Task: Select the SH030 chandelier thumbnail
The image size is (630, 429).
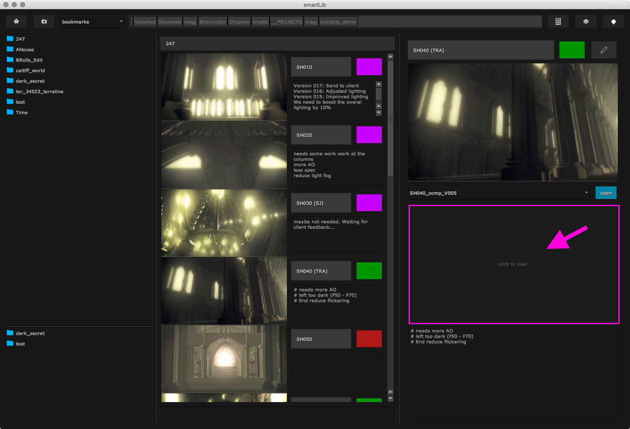Action: (224, 223)
